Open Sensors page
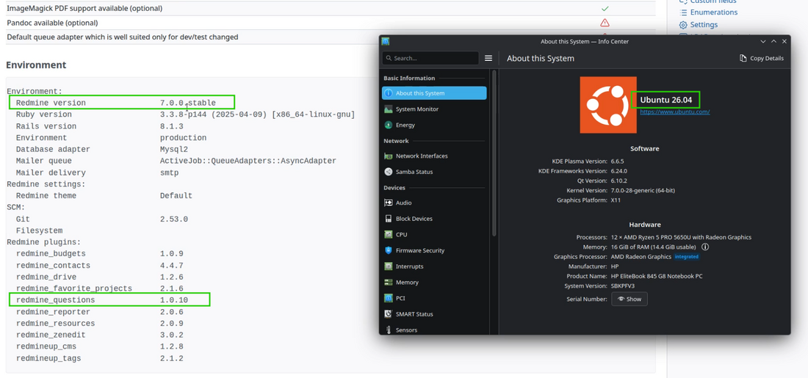808x378 pixels. coord(434,330)
